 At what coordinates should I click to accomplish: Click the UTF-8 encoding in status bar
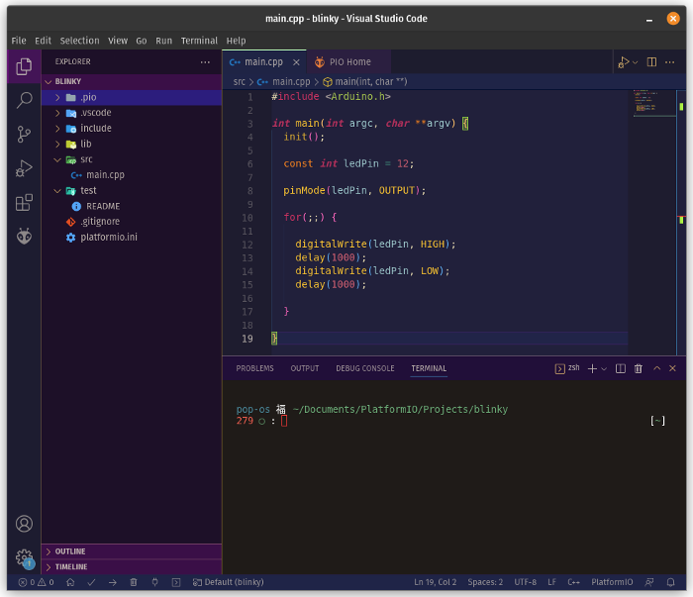click(x=525, y=582)
